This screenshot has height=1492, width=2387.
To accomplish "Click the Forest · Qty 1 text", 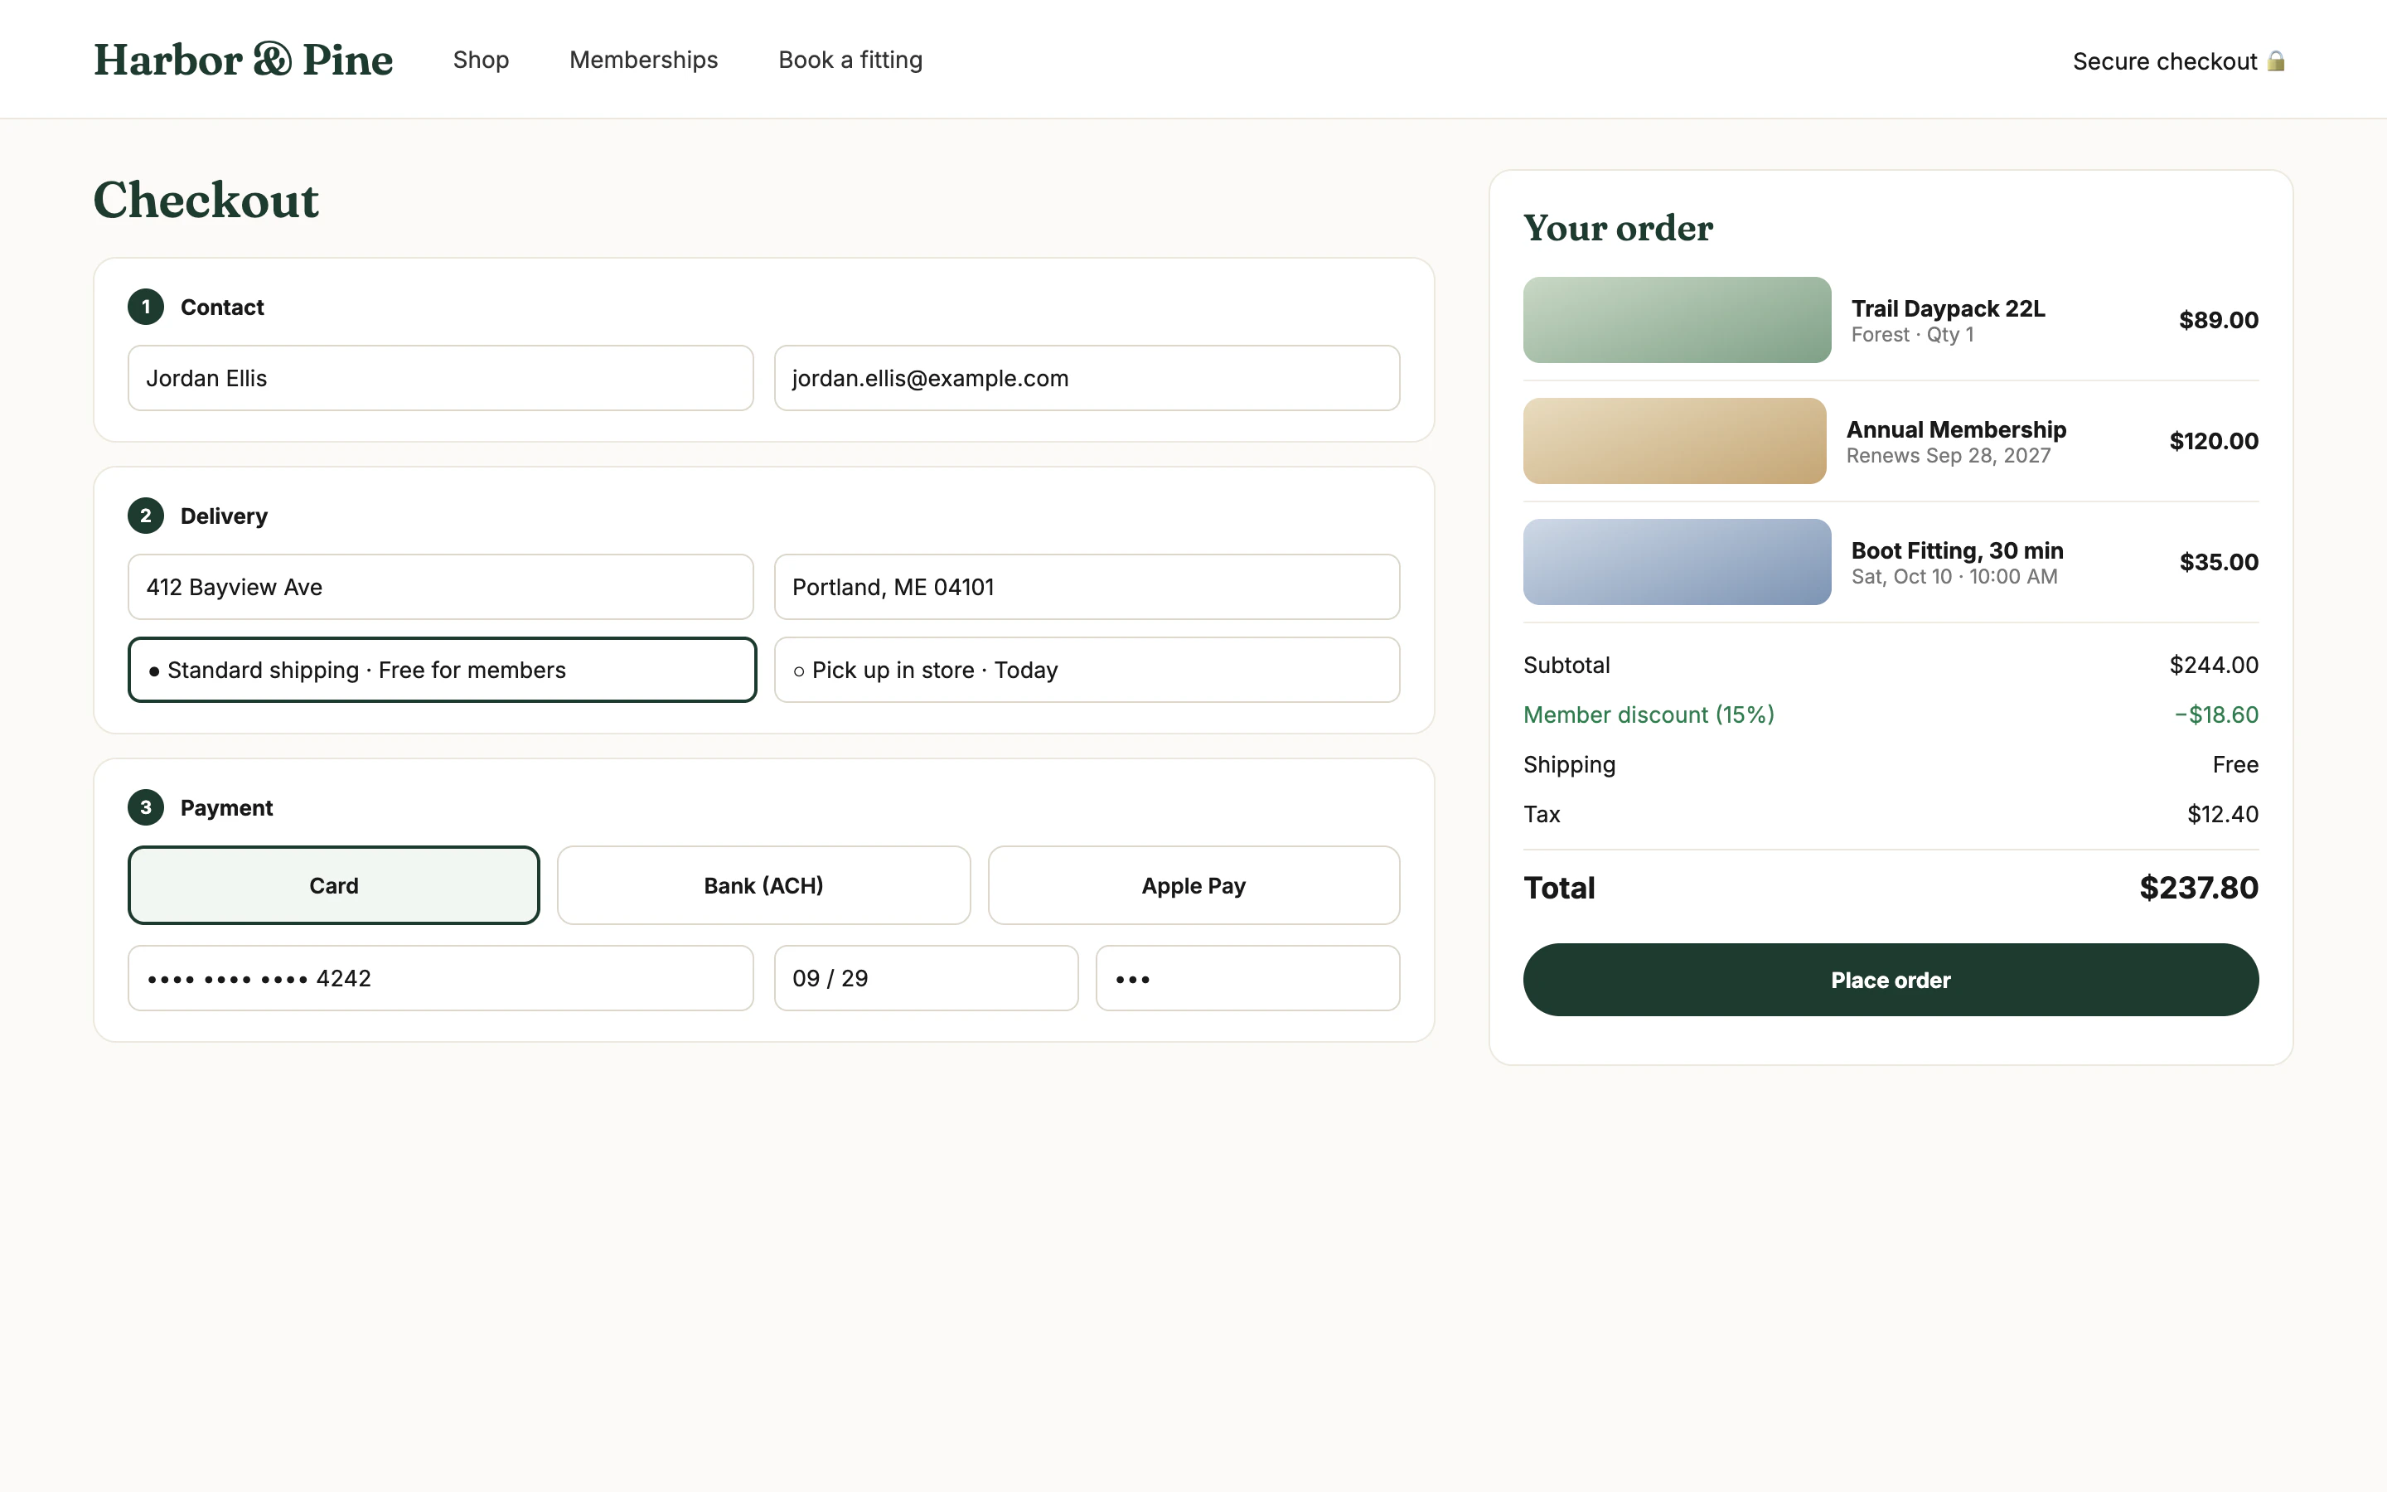I will click(1911, 335).
